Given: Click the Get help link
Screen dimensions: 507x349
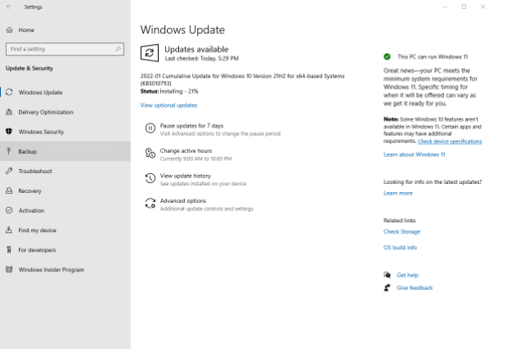Looking at the screenshot, I should pyautogui.click(x=407, y=275).
